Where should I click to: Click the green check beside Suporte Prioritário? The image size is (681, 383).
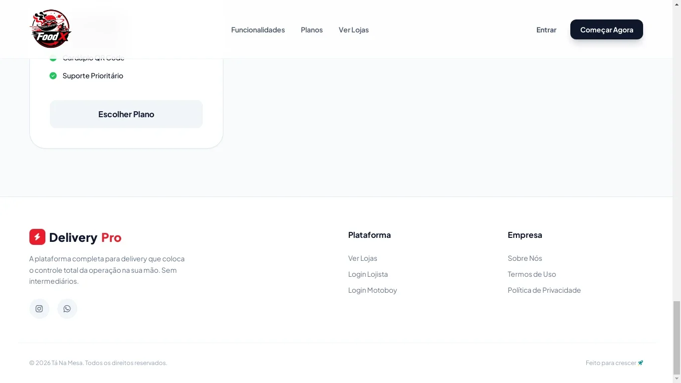coord(53,76)
